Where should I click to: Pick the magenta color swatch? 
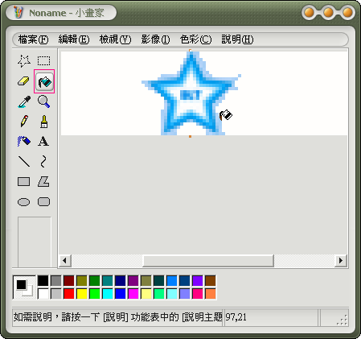(133, 294)
